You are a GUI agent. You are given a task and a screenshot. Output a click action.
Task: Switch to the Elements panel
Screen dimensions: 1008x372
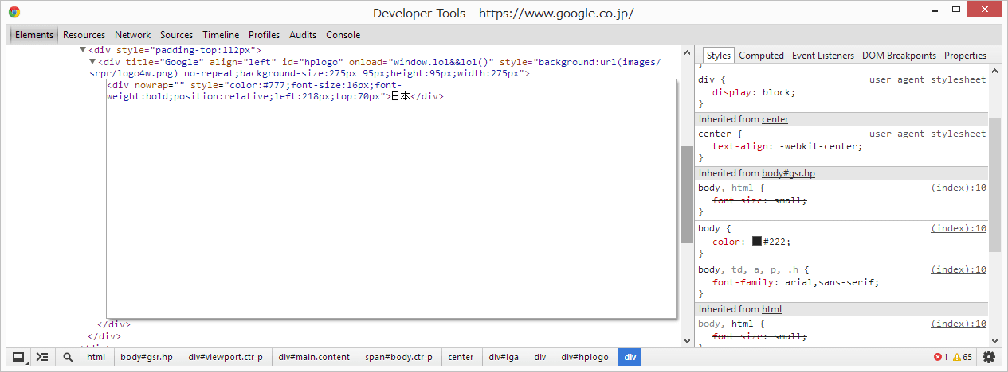click(34, 35)
